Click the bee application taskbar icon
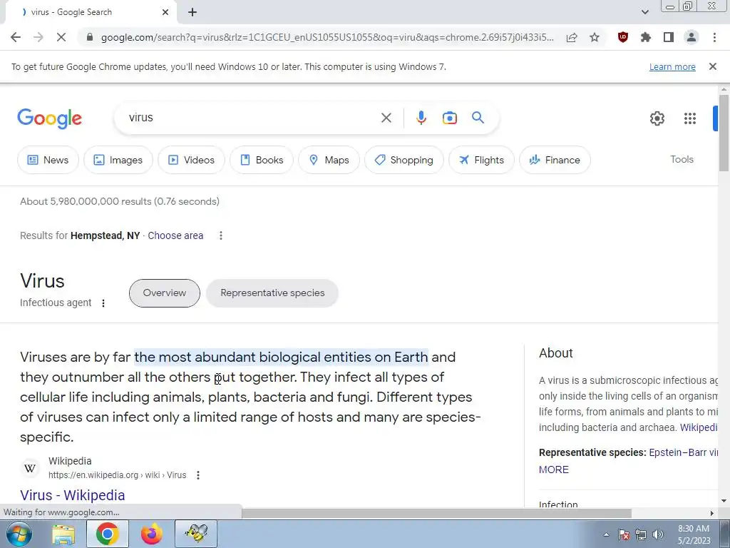The width and height of the screenshot is (730, 548). (196, 534)
